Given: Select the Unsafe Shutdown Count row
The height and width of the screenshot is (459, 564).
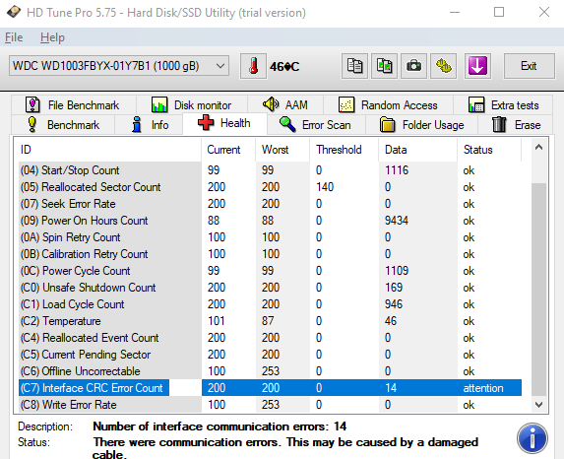Looking at the screenshot, I should (270, 288).
